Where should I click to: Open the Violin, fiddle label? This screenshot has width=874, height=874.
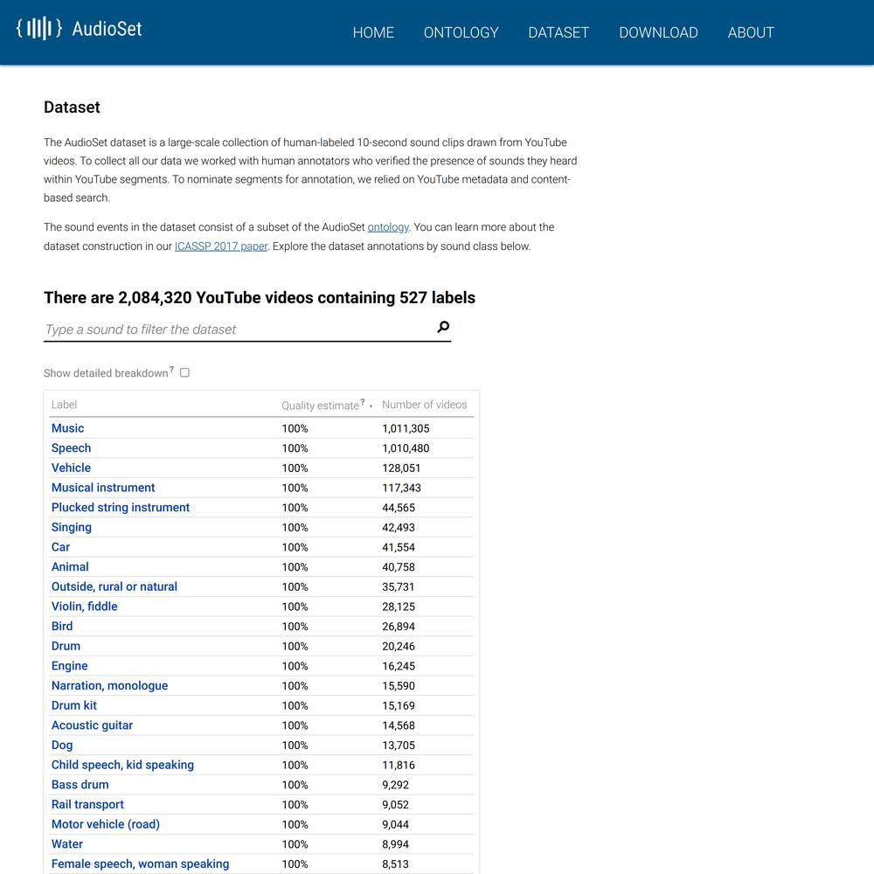pos(84,607)
